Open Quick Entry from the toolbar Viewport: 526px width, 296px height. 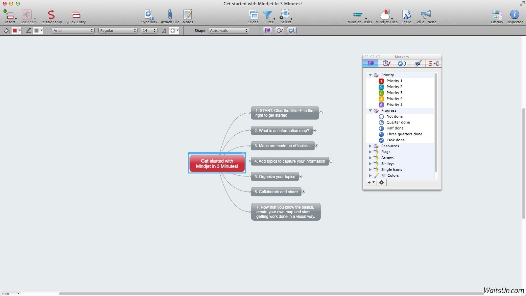pyautogui.click(x=75, y=15)
